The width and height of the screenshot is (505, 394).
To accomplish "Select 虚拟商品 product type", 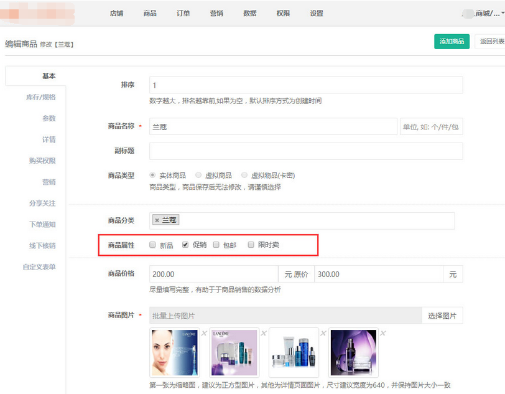I will (x=198, y=176).
